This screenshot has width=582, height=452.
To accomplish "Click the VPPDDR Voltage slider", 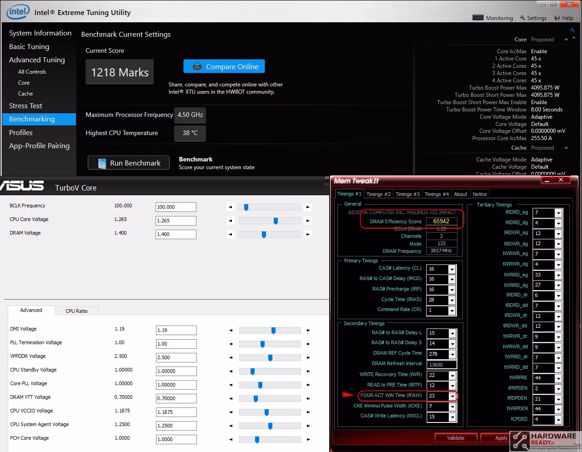I will 270,357.
